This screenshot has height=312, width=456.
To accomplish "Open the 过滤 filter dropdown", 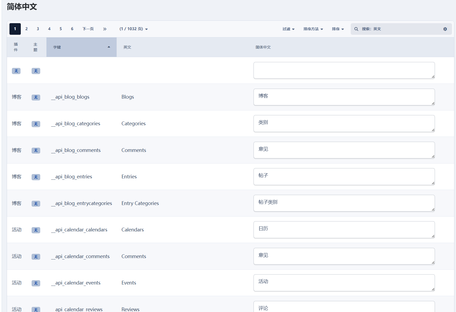I will point(288,29).
